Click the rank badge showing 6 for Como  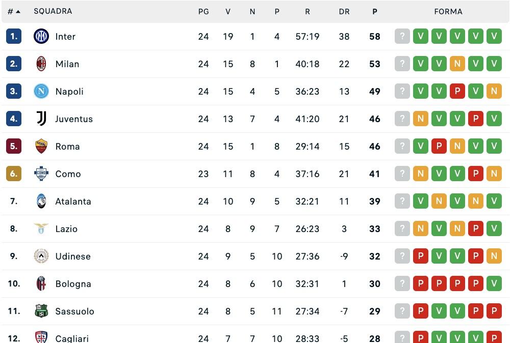pyautogui.click(x=14, y=174)
